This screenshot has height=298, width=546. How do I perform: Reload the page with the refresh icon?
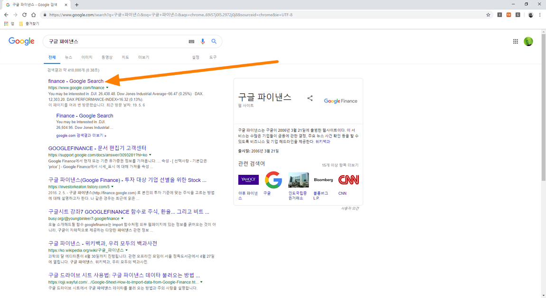(24, 15)
